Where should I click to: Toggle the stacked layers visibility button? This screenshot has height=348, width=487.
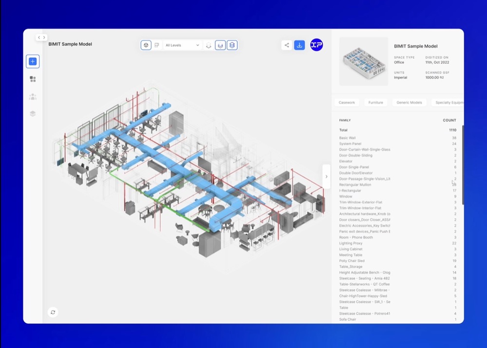tap(232, 45)
